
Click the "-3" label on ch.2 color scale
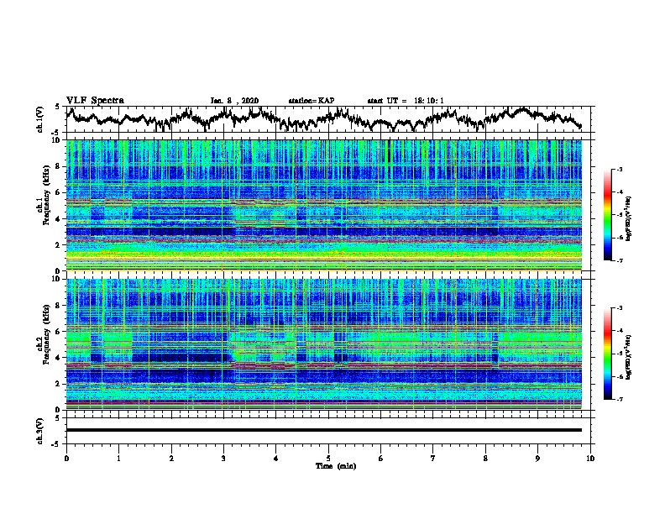pos(620,308)
